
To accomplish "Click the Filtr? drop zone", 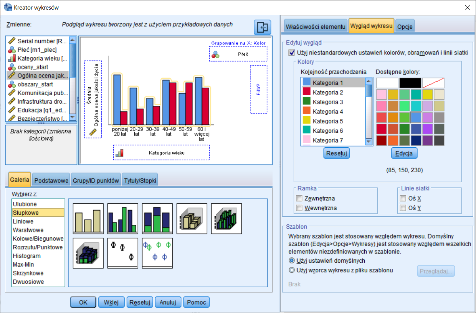I will (x=258, y=89).
